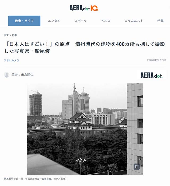Open the エンタメ tab

54,21
